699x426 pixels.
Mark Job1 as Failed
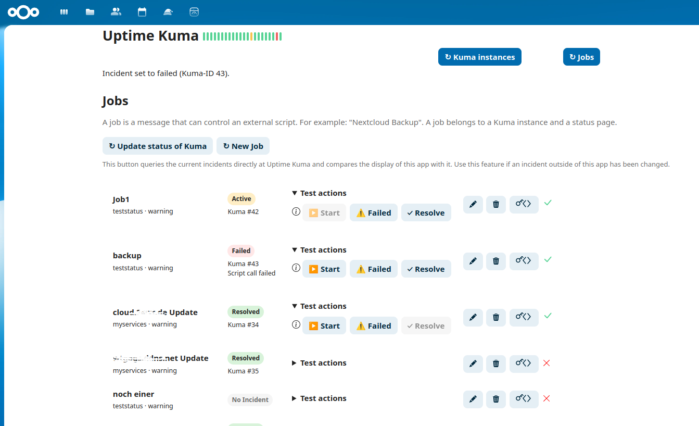pyautogui.click(x=374, y=212)
